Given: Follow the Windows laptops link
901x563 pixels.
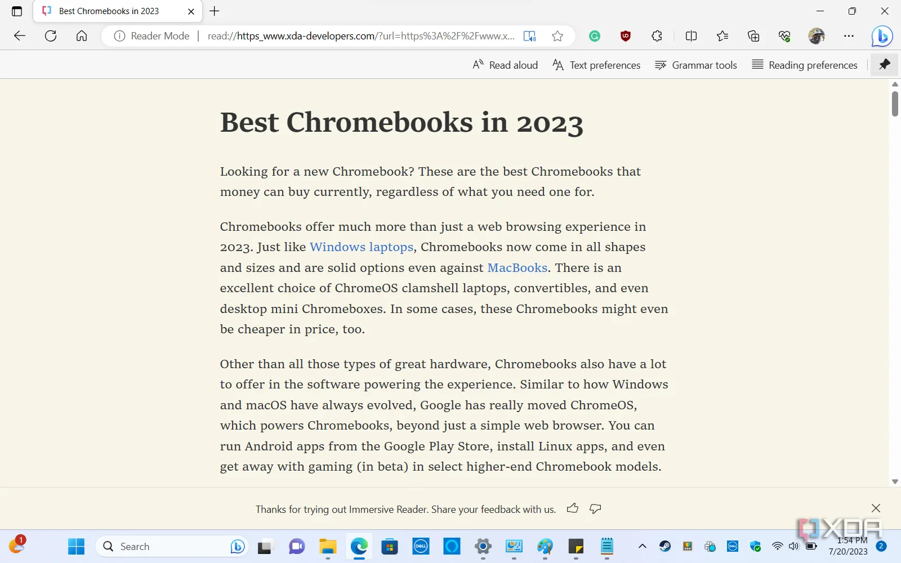Looking at the screenshot, I should [361, 247].
